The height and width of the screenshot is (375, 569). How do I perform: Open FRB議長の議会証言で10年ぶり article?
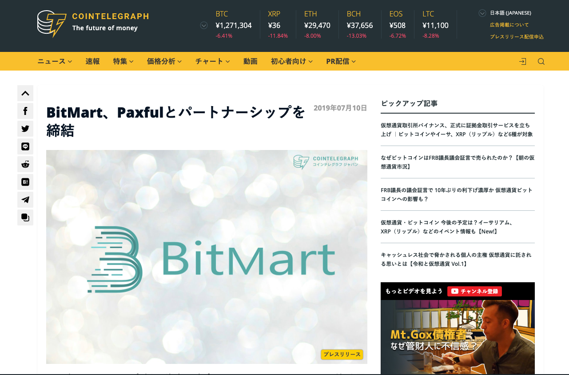(x=458, y=194)
